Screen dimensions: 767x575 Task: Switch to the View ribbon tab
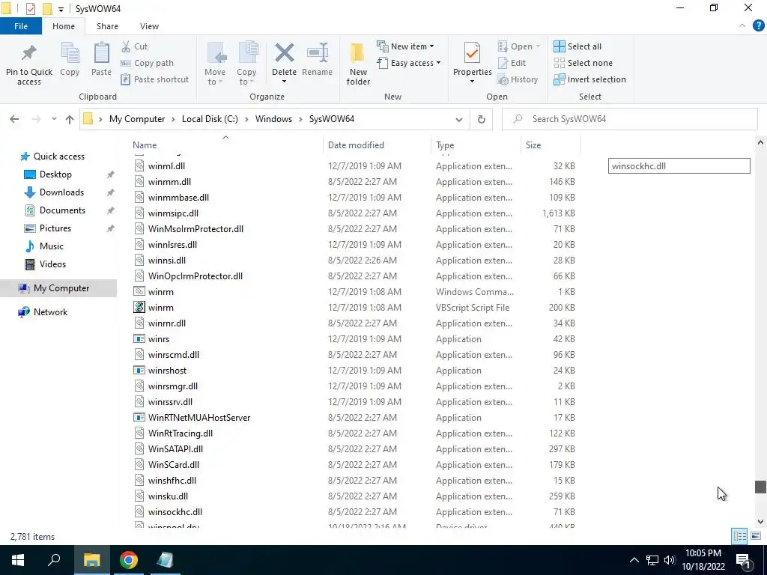pos(149,26)
